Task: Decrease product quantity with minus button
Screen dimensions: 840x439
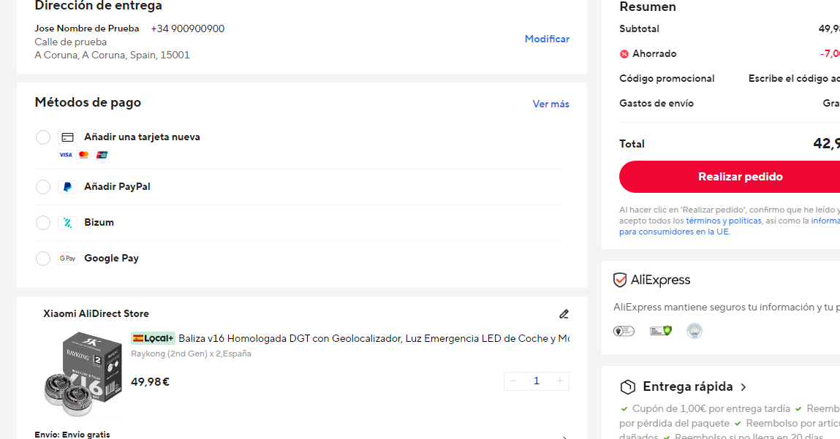Action: point(513,381)
